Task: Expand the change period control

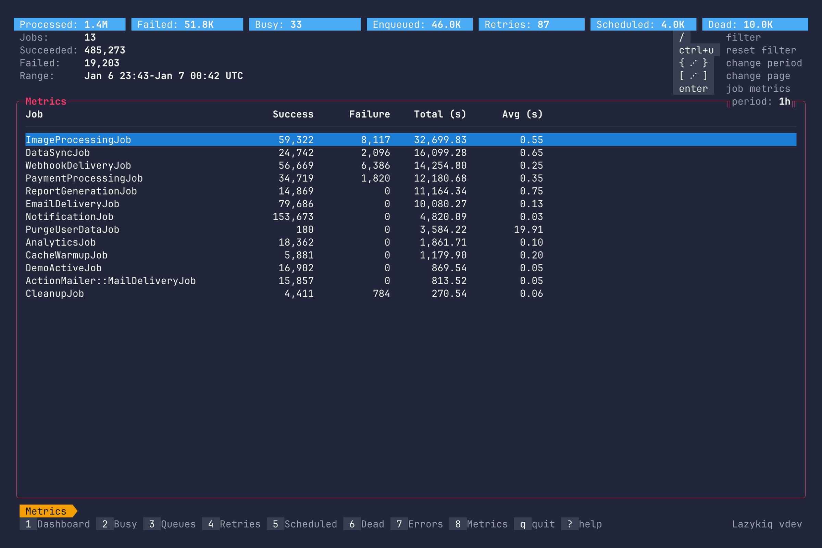Action: (693, 63)
